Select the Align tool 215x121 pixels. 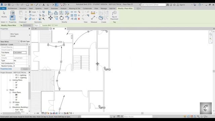coord(50,13)
